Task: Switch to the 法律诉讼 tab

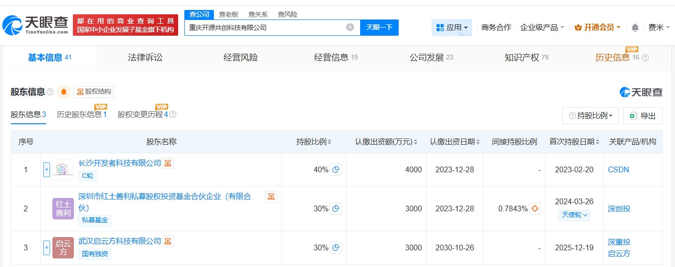Action: pyautogui.click(x=145, y=58)
